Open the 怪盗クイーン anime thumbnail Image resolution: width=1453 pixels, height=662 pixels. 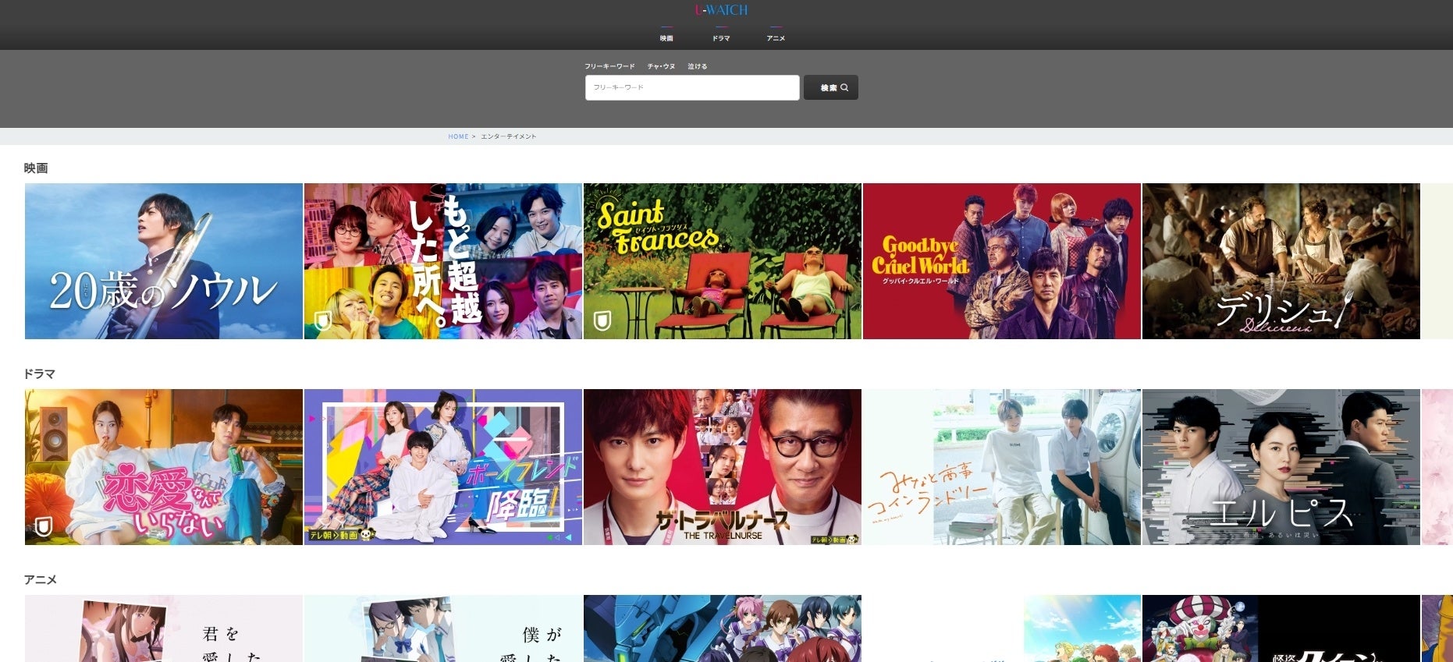pyautogui.click(x=1281, y=628)
